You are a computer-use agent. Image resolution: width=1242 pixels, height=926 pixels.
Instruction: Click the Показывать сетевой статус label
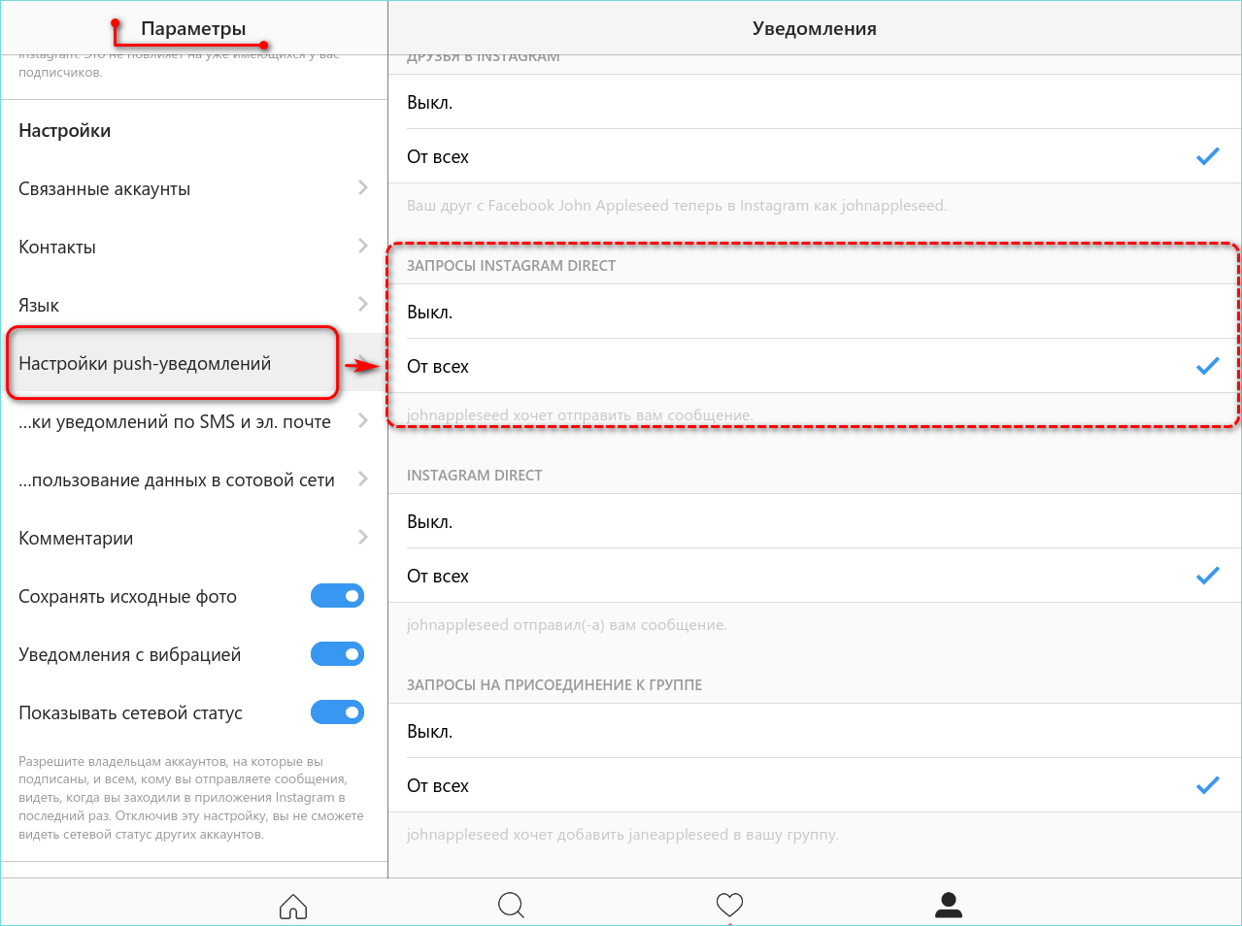[x=130, y=712]
